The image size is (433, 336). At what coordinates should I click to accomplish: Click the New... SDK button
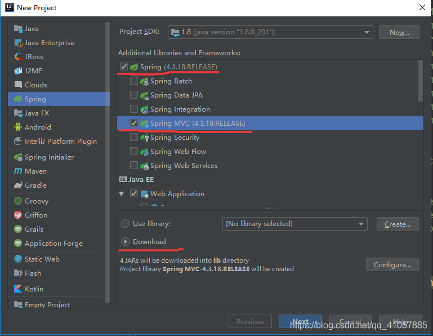(399, 32)
